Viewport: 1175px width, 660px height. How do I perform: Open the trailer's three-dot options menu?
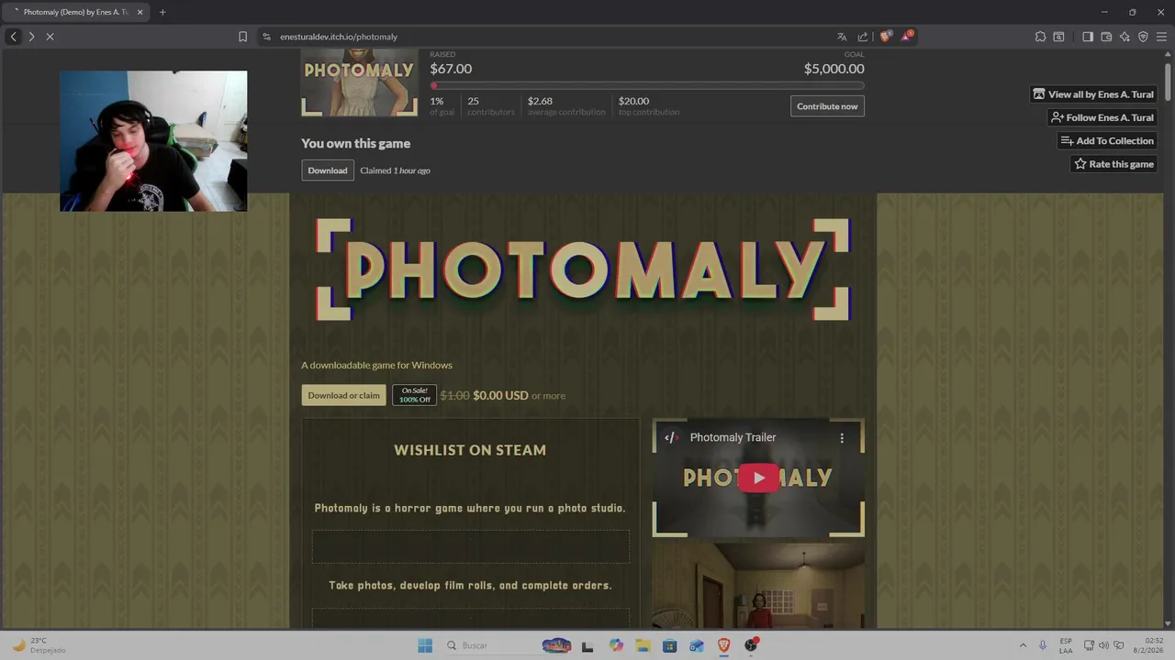tap(842, 438)
